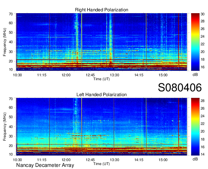Click the "Right Handed Polarization" plot title
Image resolution: width=208 pixels, height=169 pixels.
tap(102, 10)
